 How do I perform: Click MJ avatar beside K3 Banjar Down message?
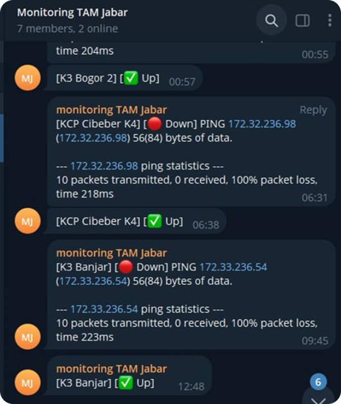click(27, 337)
